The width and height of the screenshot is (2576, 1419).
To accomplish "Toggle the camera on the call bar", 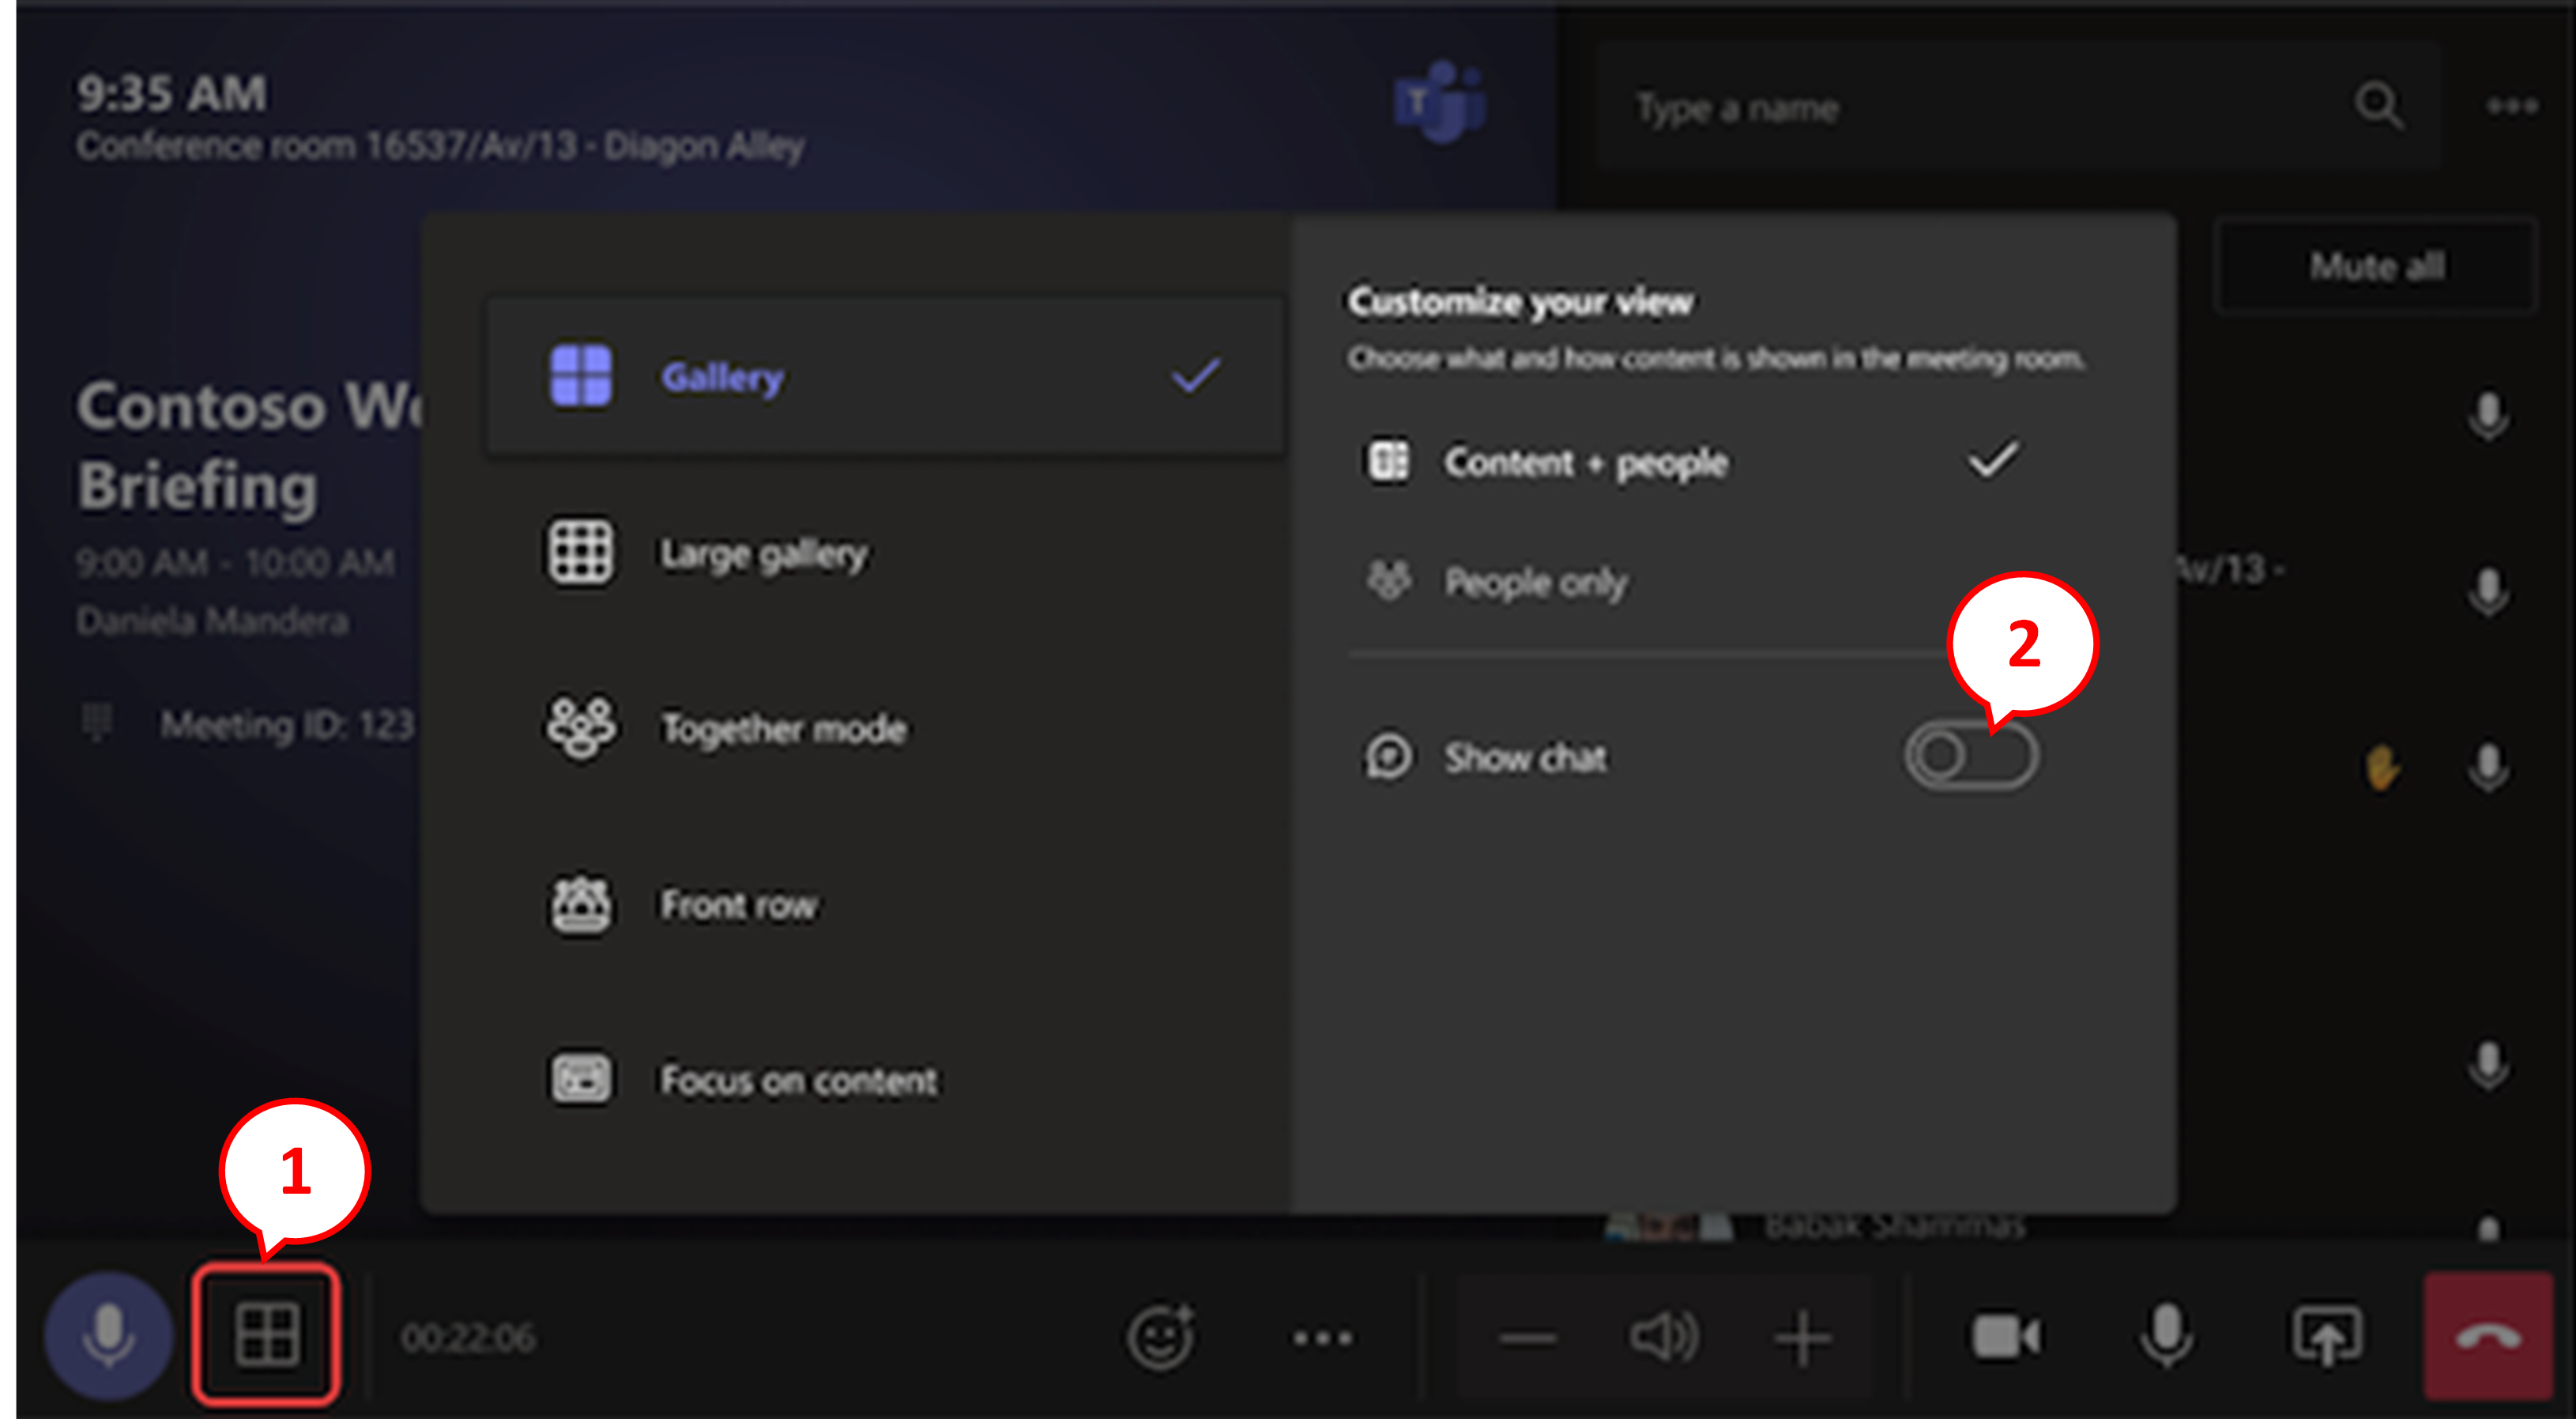I will pos(2005,1337).
